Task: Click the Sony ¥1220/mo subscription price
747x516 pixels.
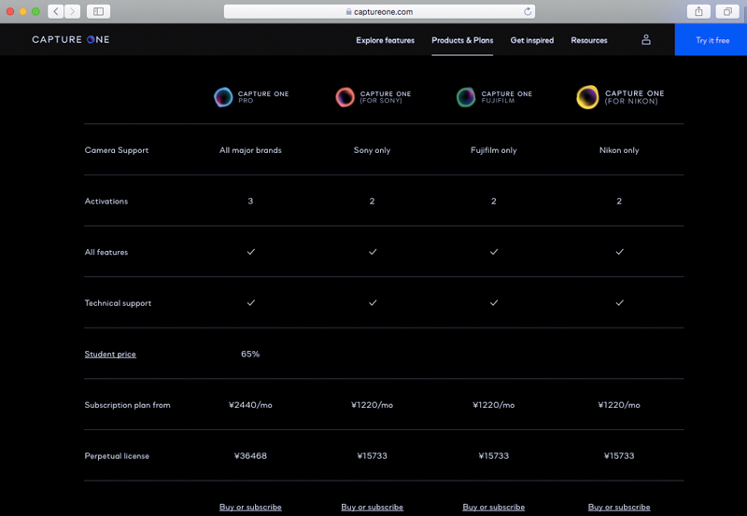Action: point(372,405)
